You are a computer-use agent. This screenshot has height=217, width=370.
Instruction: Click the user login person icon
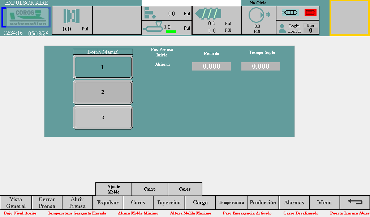tap(282, 29)
